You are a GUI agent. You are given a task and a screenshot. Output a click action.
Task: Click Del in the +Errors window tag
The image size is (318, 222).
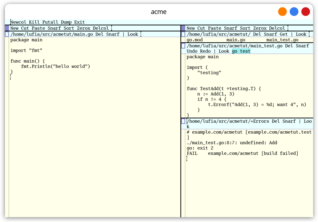(x=276, y=121)
